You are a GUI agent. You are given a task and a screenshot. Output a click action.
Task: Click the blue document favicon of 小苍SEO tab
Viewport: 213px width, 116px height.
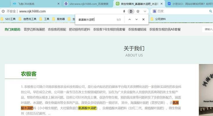point(169,4)
